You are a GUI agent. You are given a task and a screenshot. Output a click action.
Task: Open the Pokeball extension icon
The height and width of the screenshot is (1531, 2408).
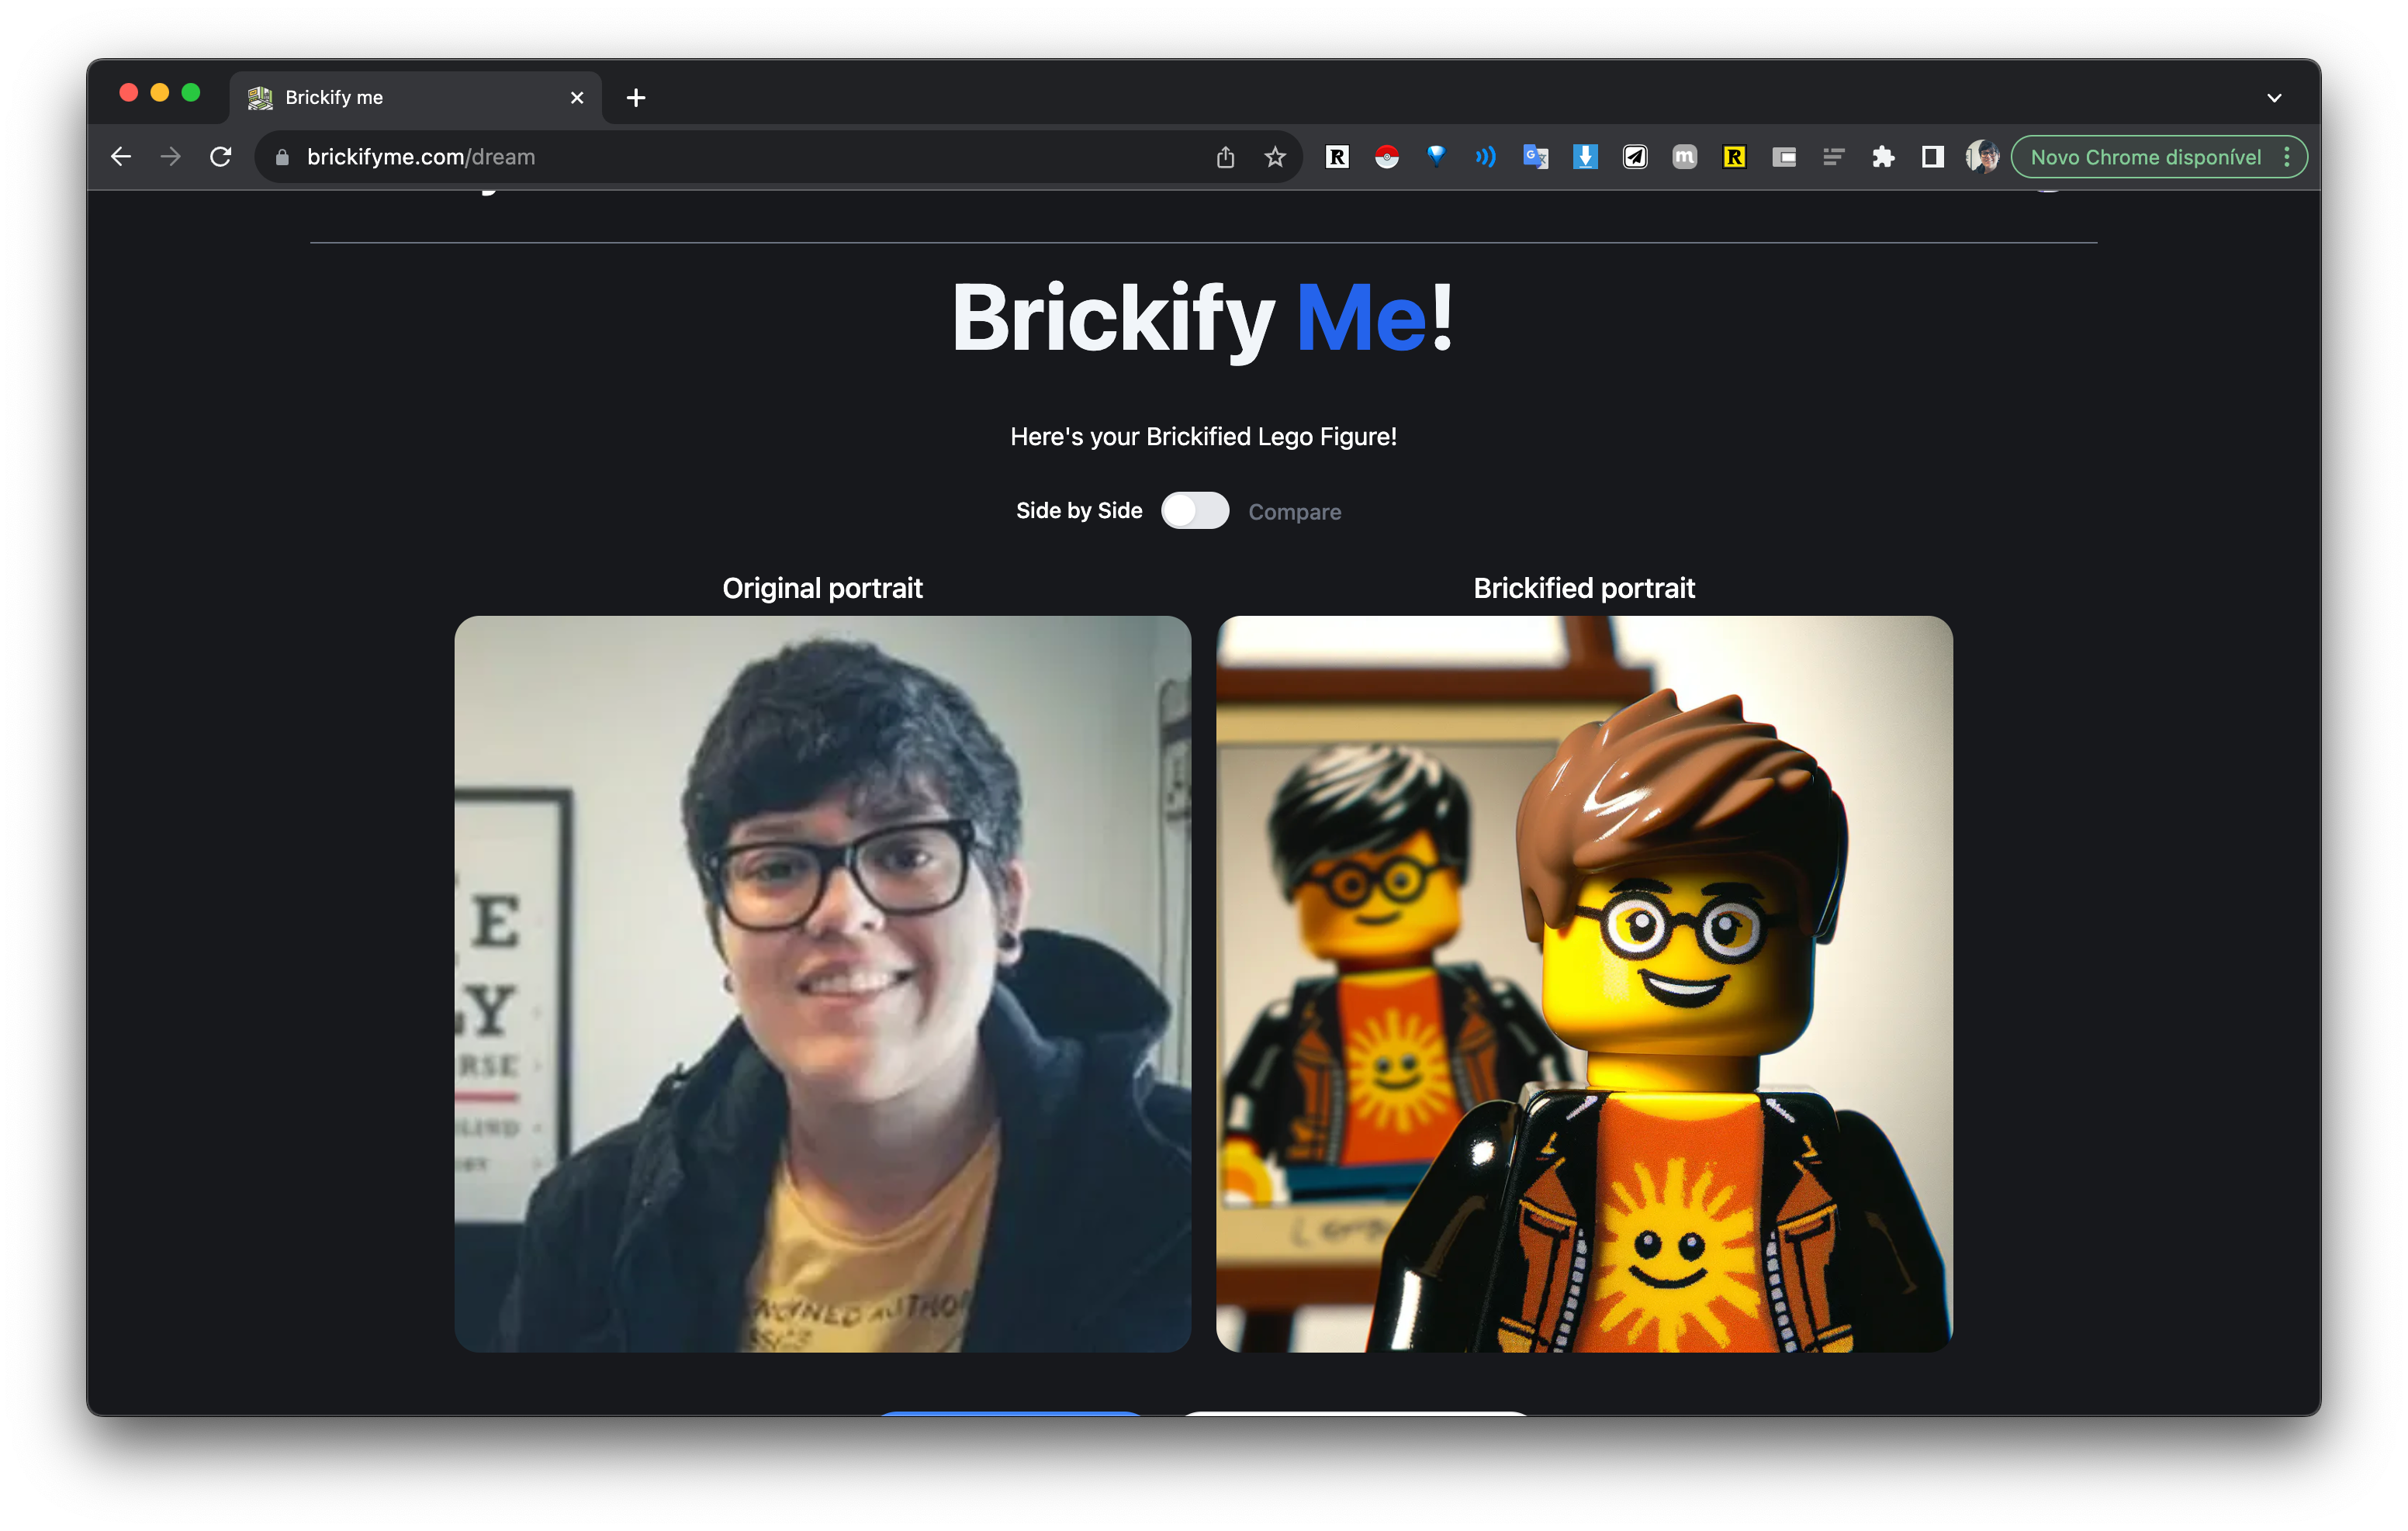(x=1386, y=157)
